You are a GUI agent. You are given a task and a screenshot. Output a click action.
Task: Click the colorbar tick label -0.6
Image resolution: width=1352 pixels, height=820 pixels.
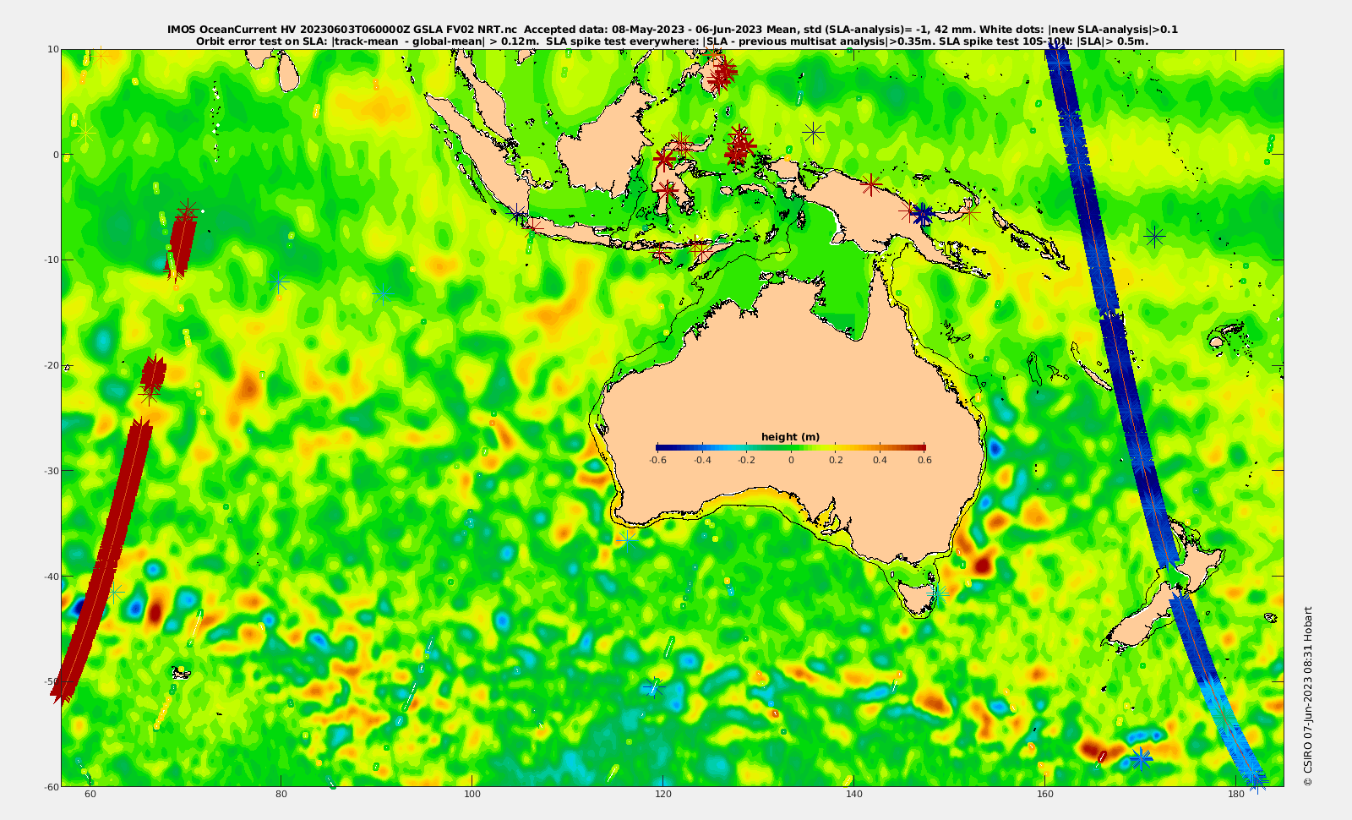click(x=657, y=460)
